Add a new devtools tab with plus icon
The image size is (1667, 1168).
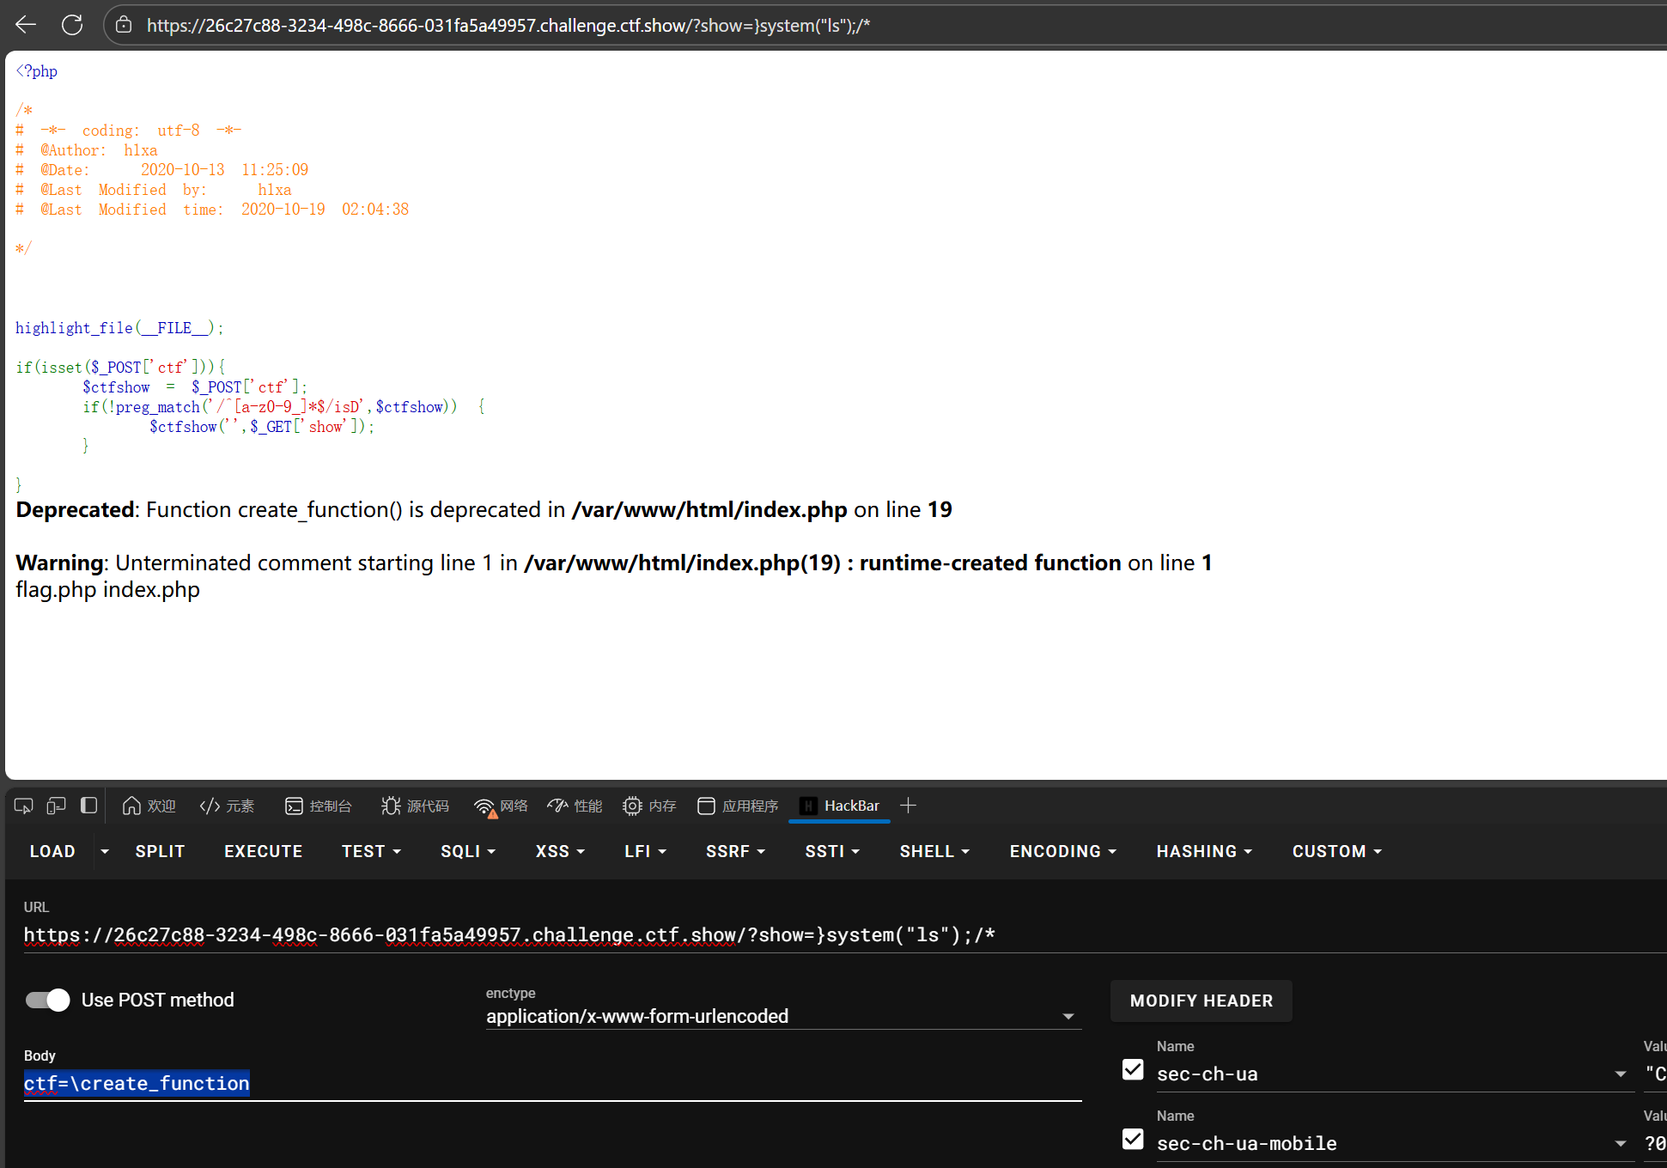point(908,806)
